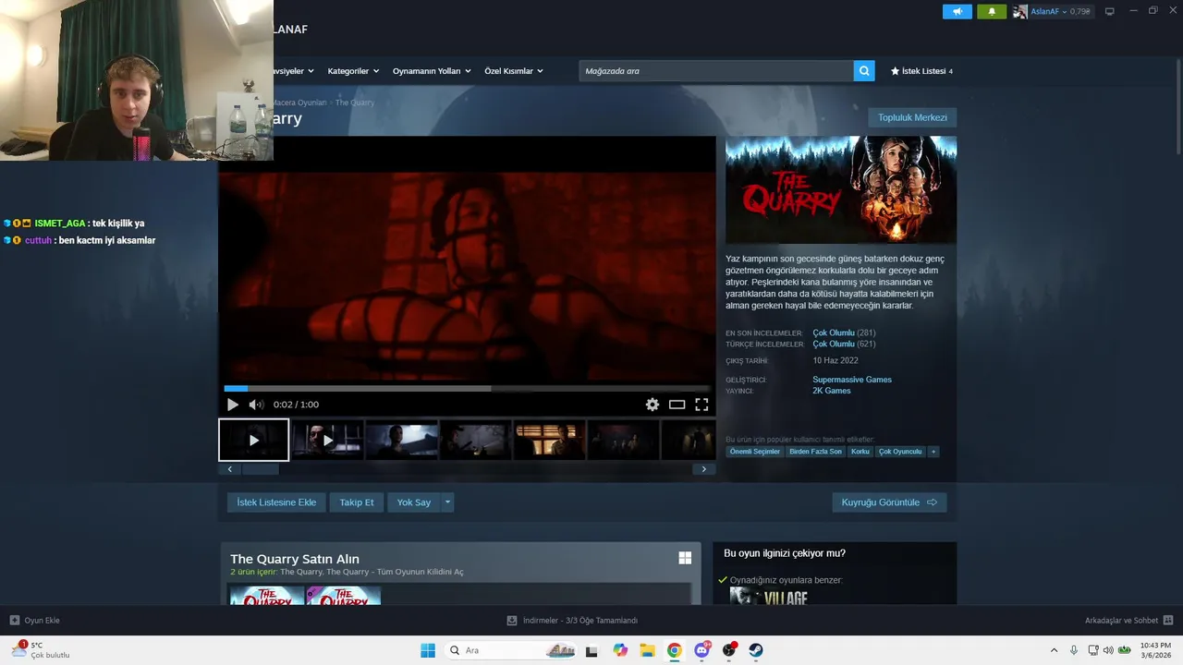Click the microphone tray icon
Image resolution: width=1183 pixels, height=665 pixels.
click(1073, 650)
